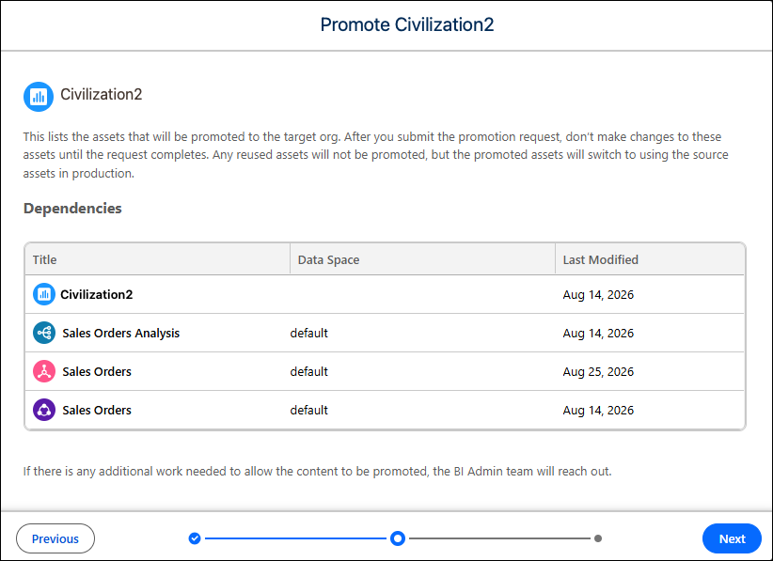Click the Aug 14, 2026 date of Civilization2
Image resolution: width=773 pixels, height=561 pixels.
598,294
